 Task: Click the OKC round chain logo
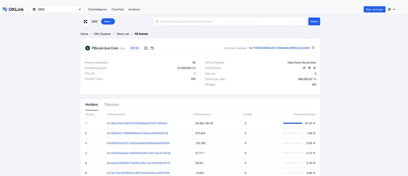tap(85, 21)
